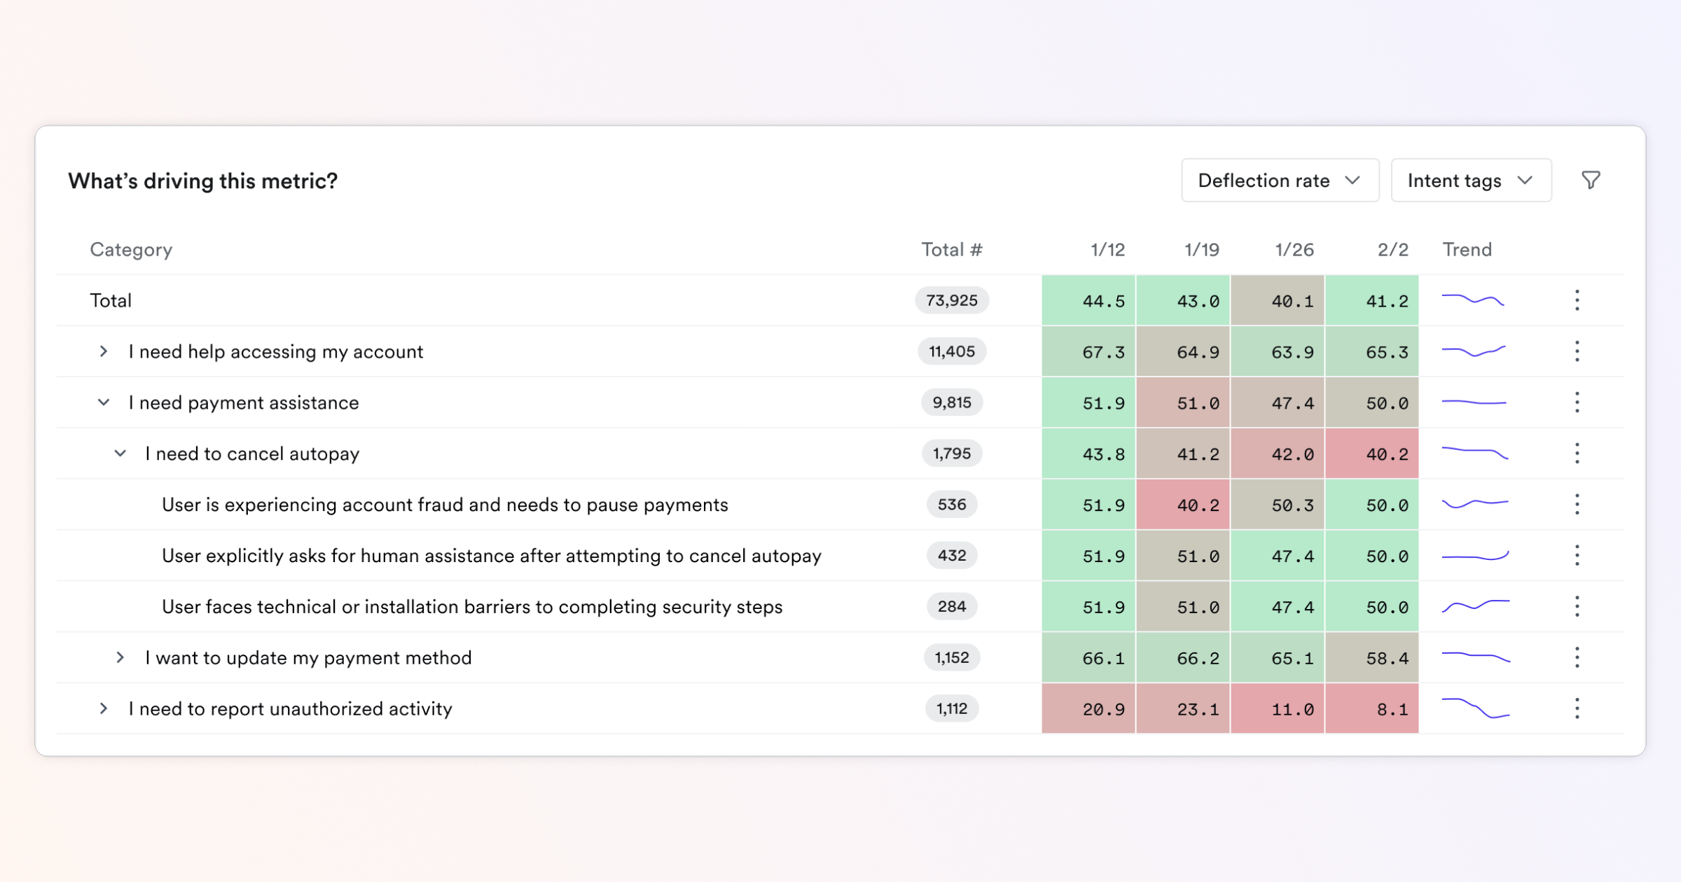1681x882 pixels.
Task: Expand 'I need help accessing my account'
Action: pyautogui.click(x=104, y=351)
